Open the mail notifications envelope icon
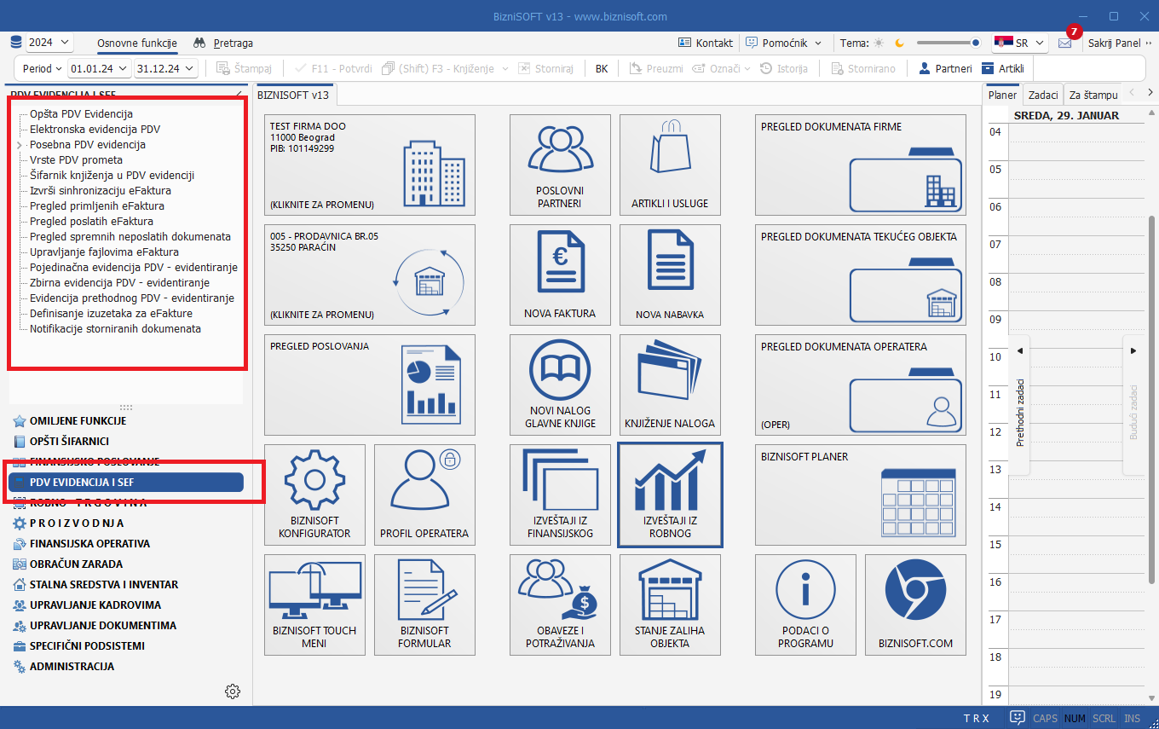This screenshot has height=729, width=1159. [1064, 43]
